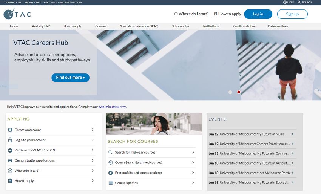Click the padlock icon next to Login to your account
The width and height of the screenshot is (321, 194).
10,140
